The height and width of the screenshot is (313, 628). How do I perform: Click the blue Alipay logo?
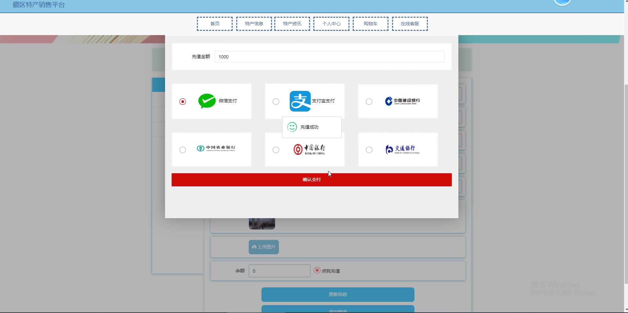coord(300,101)
